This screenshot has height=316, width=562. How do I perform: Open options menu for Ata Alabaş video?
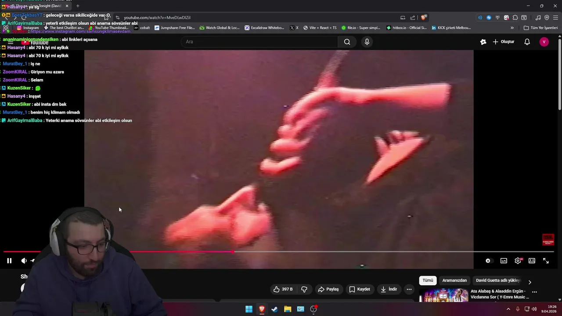click(x=534, y=292)
